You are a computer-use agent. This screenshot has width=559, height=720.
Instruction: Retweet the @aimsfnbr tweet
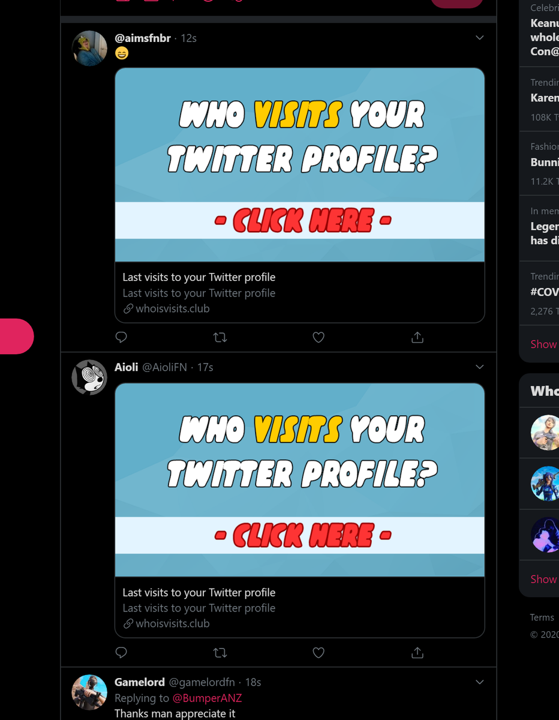click(220, 337)
